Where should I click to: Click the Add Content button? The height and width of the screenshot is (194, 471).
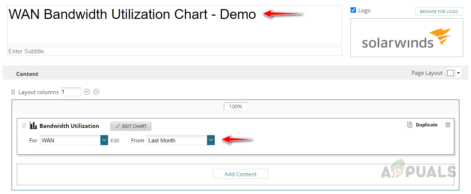tap(240, 174)
